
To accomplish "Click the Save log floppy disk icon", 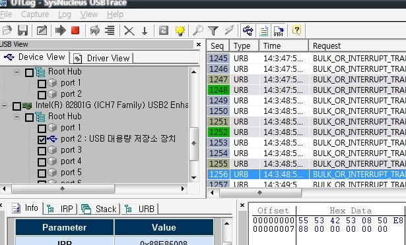I will (23, 30).
